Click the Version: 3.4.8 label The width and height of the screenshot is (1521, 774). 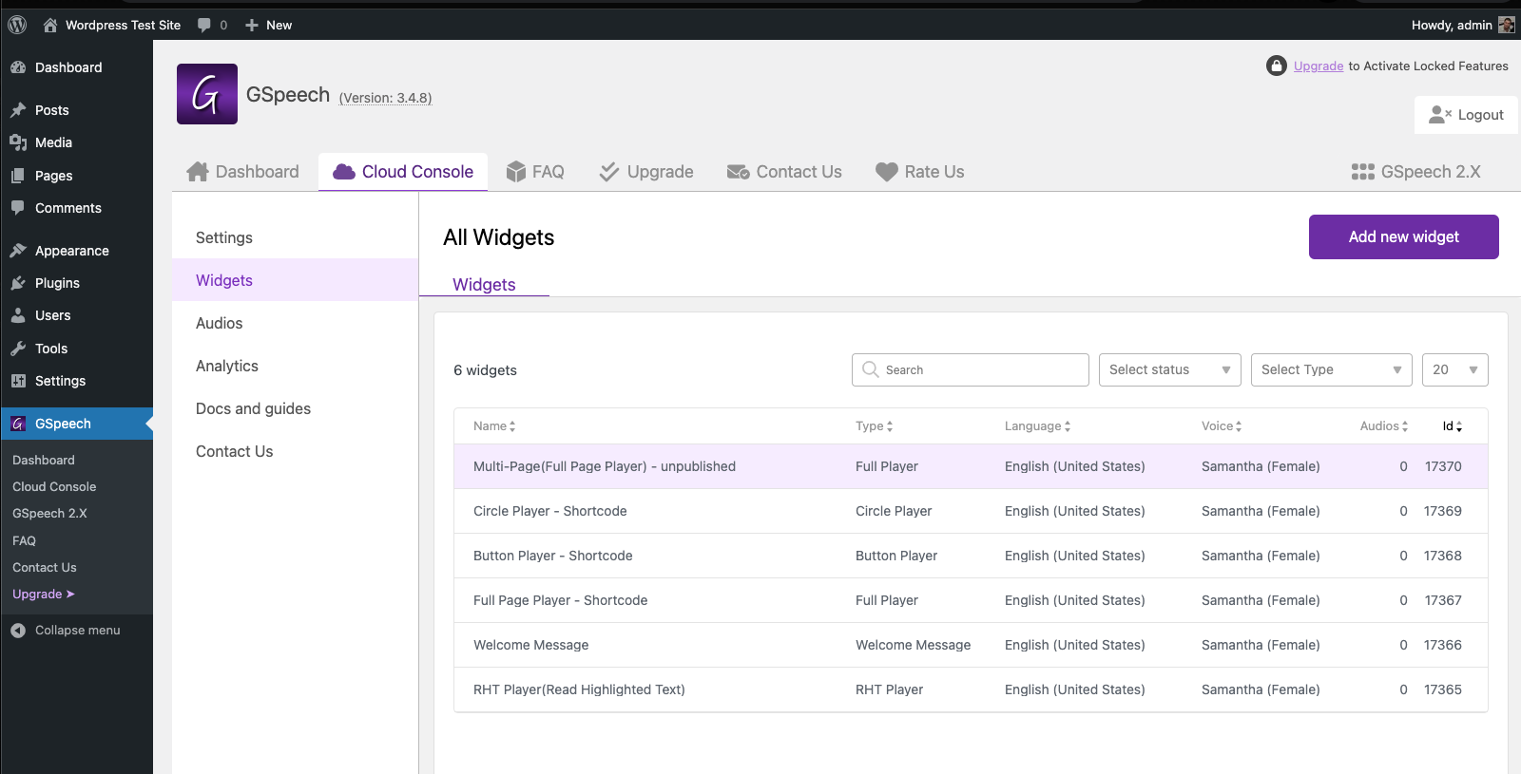[385, 98]
